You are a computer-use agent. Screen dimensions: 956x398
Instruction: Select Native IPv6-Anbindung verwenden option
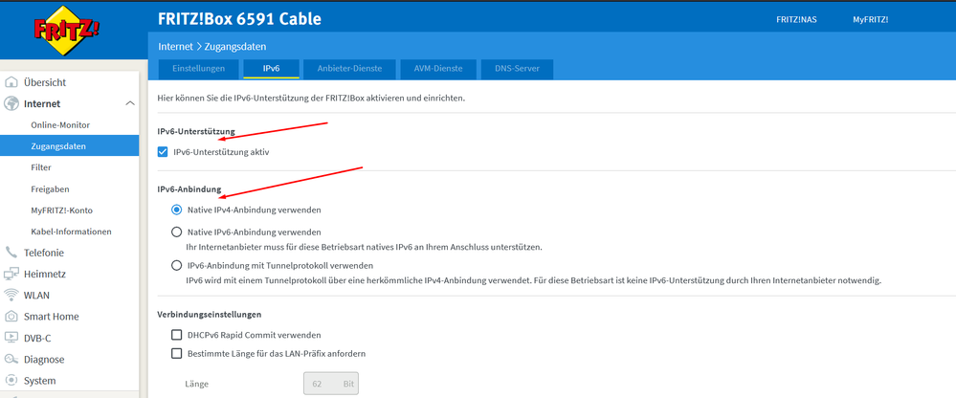click(x=176, y=232)
